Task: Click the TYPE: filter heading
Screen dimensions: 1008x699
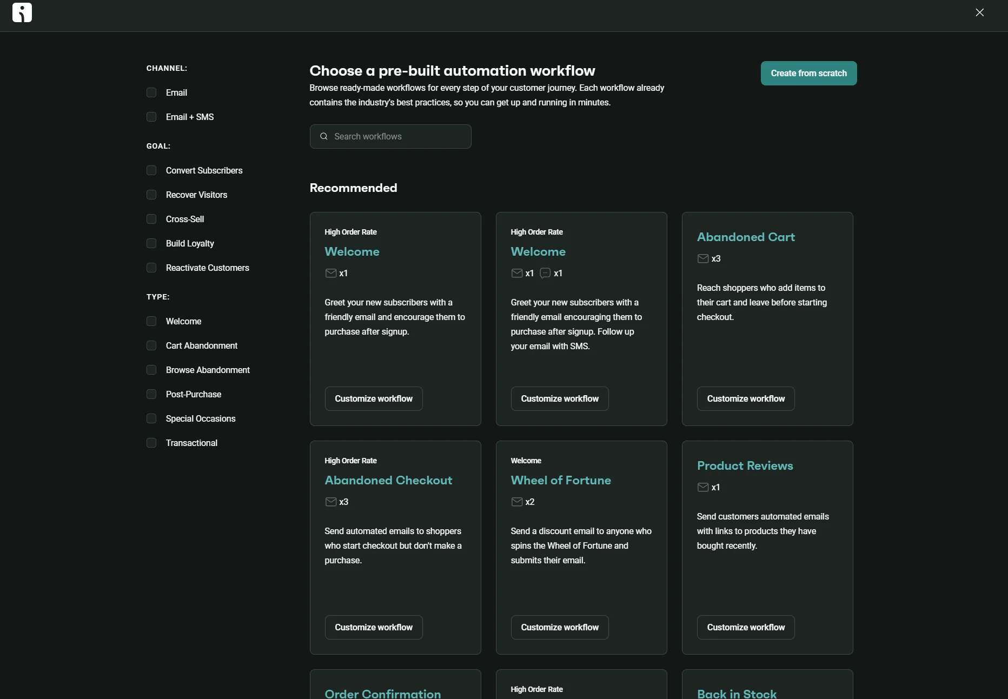Action: pos(158,297)
